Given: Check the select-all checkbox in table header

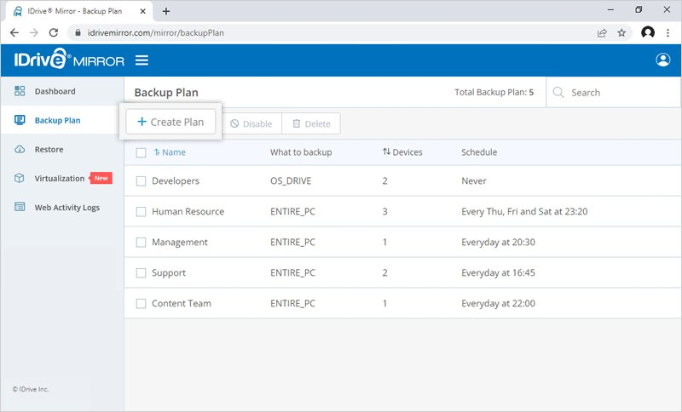Looking at the screenshot, I should [142, 152].
